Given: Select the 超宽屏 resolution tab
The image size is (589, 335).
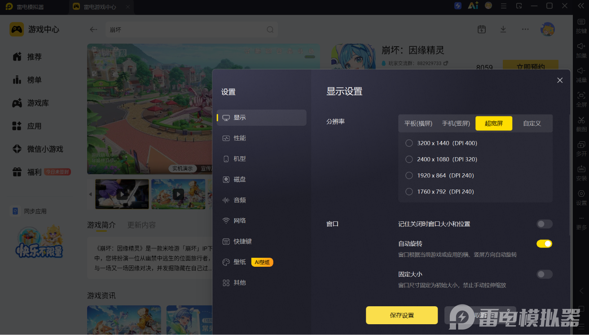Looking at the screenshot, I should coord(494,123).
